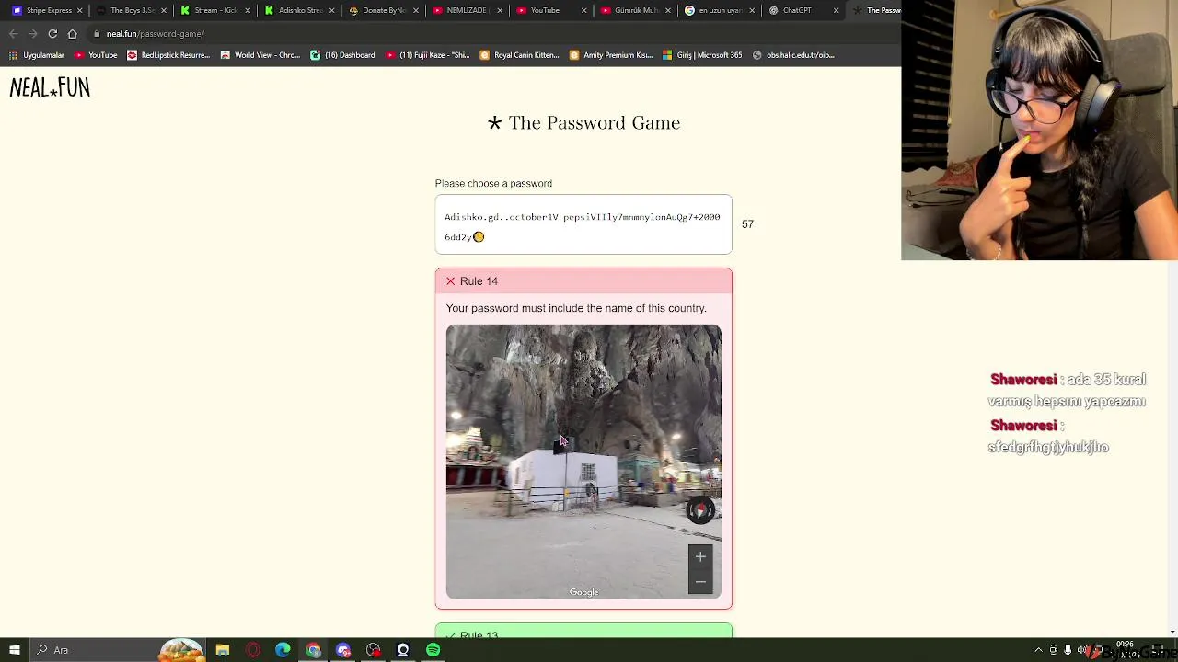Close the Stripe Express tab

(x=80, y=10)
